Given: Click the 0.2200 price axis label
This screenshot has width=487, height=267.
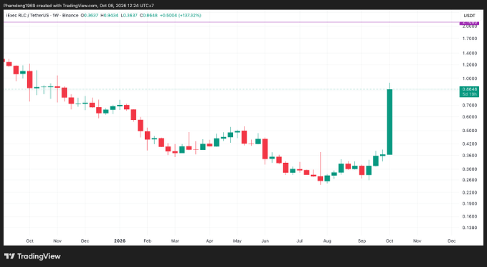Looking at the screenshot, I should click(469, 192).
